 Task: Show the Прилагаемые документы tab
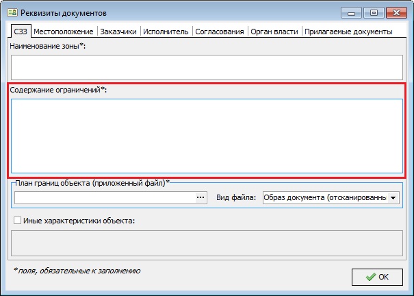348,32
